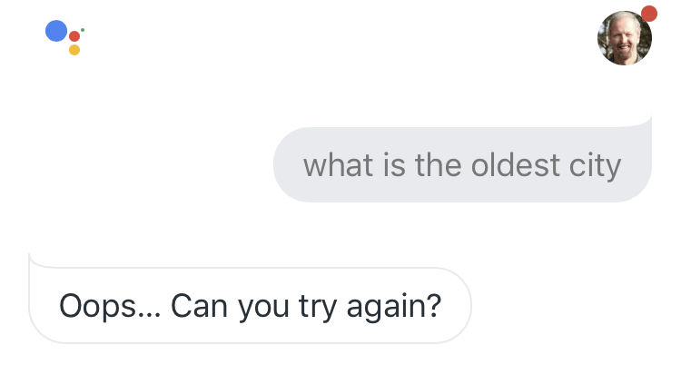Tap "try again?" in the Assistant response
The image size is (681, 384).
click(x=369, y=306)
